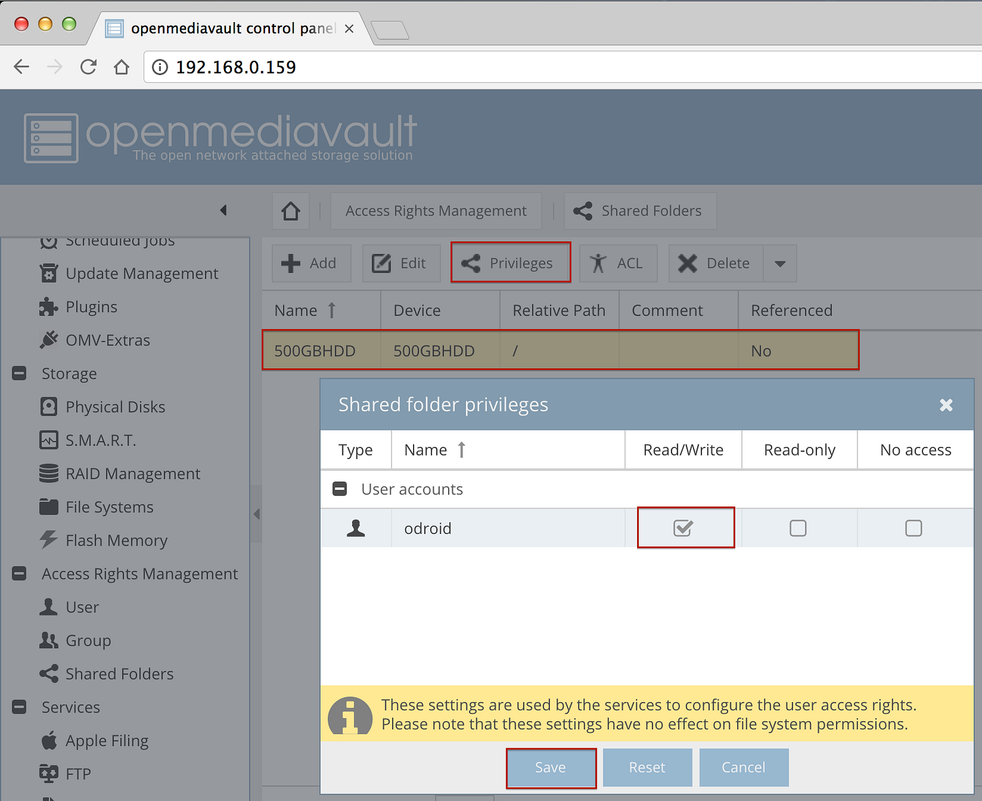Click the Update Management sidebar icon
The image size is (982, 801).
pos(48,273)
